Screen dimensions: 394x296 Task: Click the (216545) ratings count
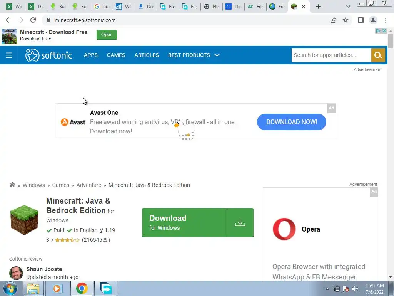[96, 240]
